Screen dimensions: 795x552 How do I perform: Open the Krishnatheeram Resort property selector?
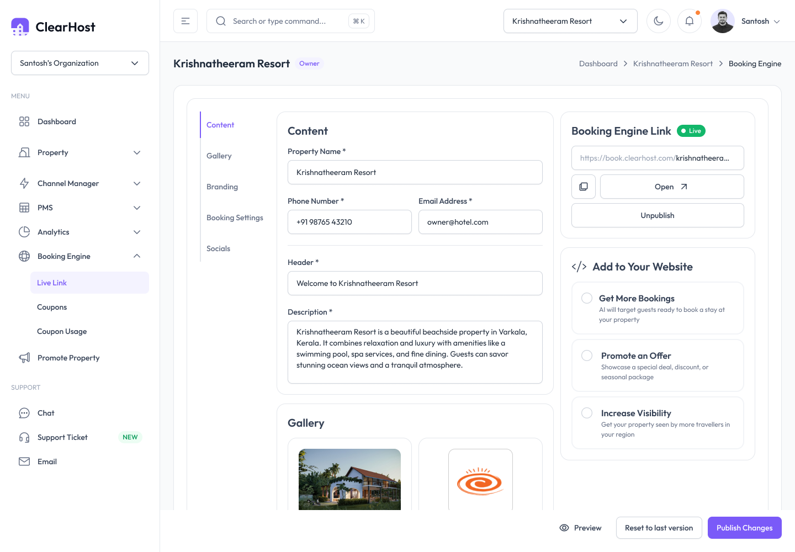click(x=570, y=21)
